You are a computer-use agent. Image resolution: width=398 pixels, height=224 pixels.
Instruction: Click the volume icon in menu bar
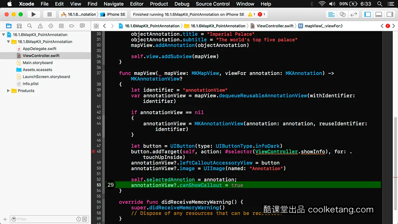pos(332,4)
